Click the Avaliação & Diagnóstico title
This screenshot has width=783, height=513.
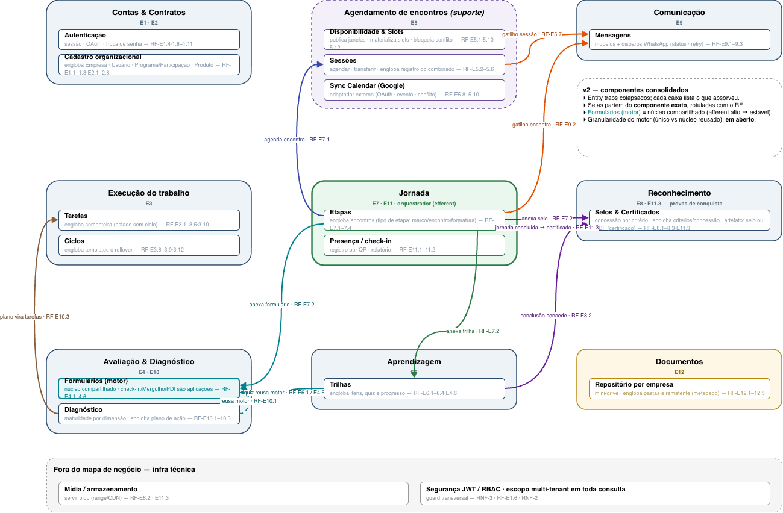(x=149, y=361)
